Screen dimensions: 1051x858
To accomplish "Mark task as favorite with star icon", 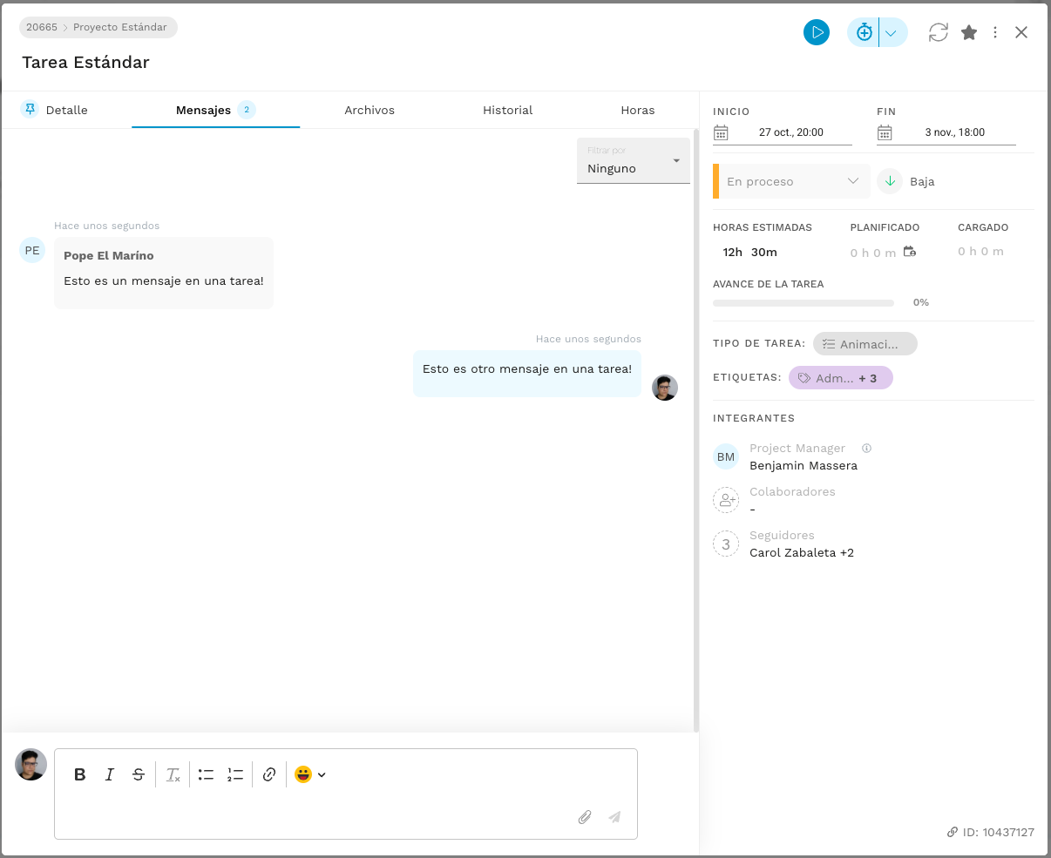I will click(969, 32).
